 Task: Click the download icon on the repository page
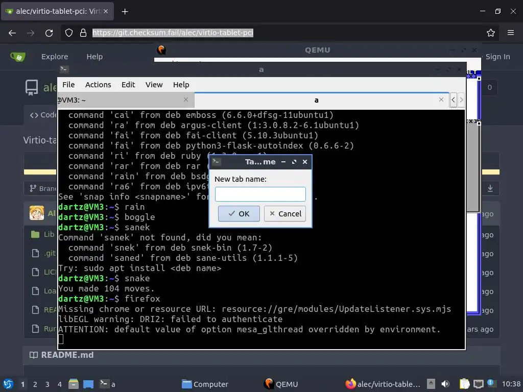[490, 188]
